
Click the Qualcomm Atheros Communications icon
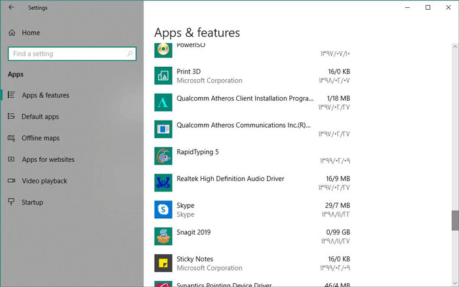click(x=163, y=129)
